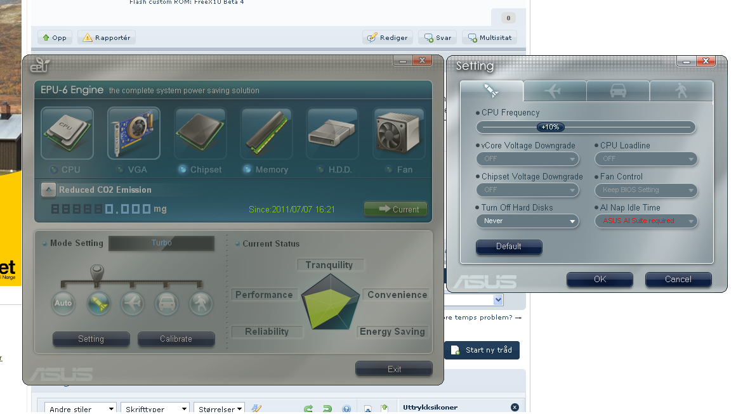
Task: Click the Rapportér warning button
Action: coord(107,37)
